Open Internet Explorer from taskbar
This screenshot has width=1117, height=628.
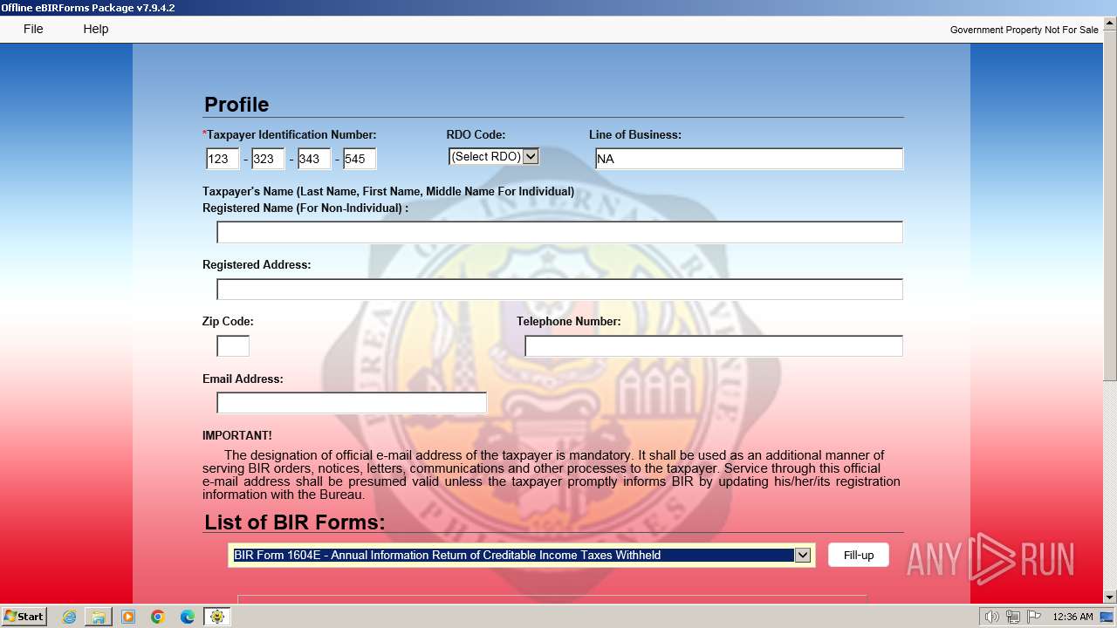coord(69,617)
